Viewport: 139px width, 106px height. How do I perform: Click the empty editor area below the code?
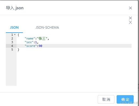click(74, 69)
